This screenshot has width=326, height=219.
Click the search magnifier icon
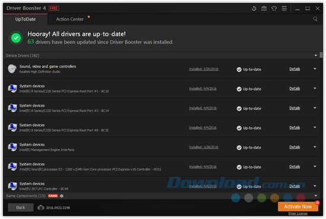click(315, 19)
